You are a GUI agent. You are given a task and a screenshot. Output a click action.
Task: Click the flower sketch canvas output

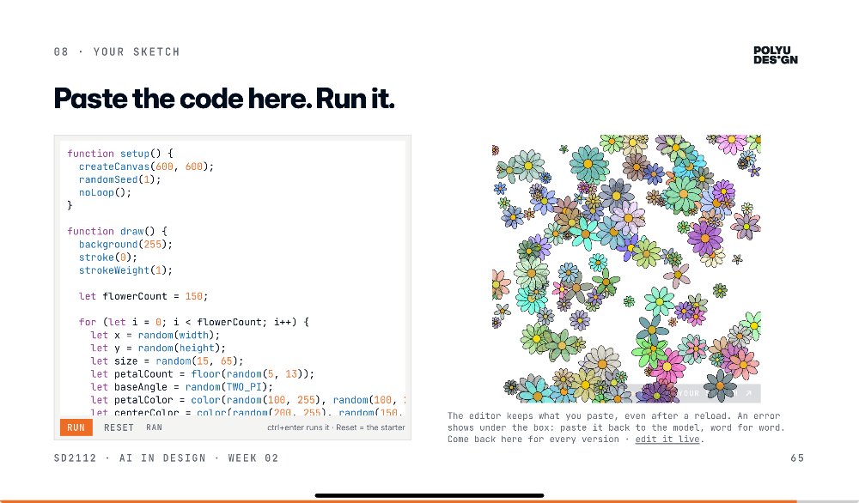[626, 269]
